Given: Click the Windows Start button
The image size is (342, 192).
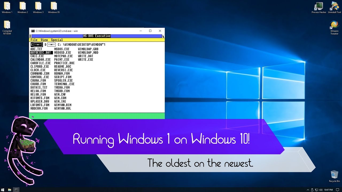Looking at the screenshot, I should tap(3, 190).
